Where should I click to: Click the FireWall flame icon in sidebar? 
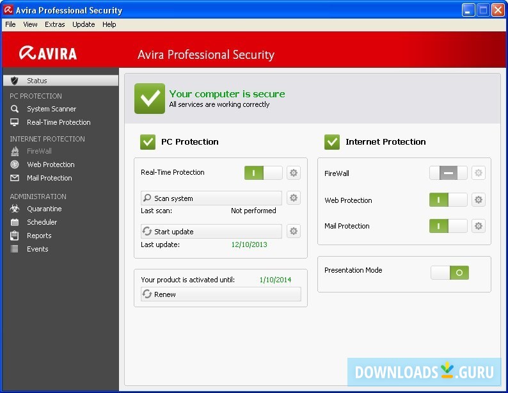tap(15, 151)
